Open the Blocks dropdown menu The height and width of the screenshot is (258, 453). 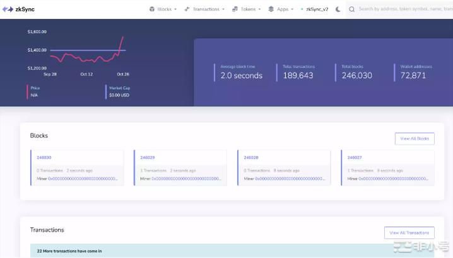click(x=163, y=9)
